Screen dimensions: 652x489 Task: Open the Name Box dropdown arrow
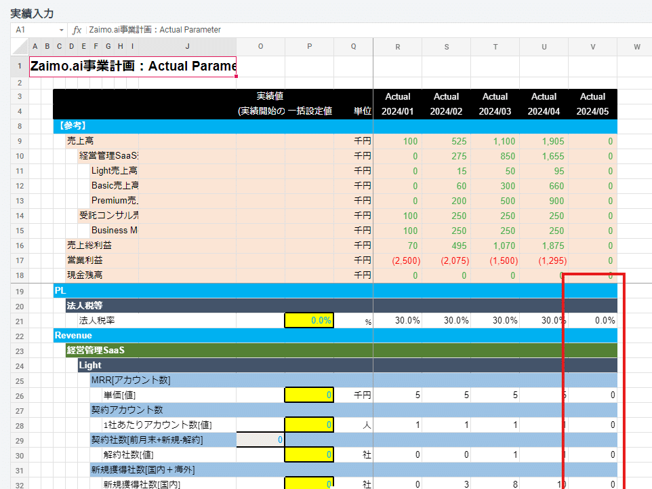tap(62, 30)
